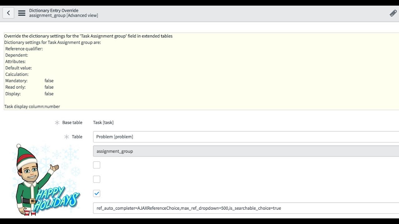
Task: Click the assignment_group [Advanced view] subtitle
Action: point(64,15)
